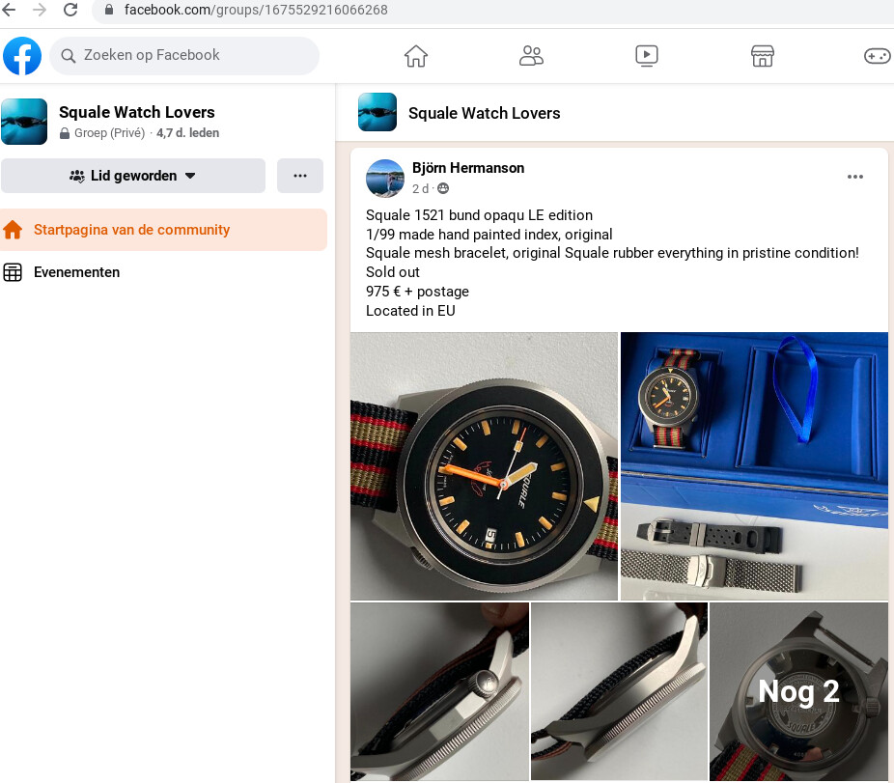Click the Evenementen calendar grid icon
894x783 pixels.
(x=13, y=272)
